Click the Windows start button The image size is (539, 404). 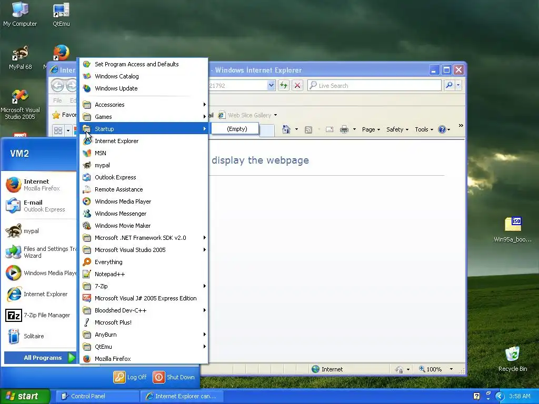pos(25,396)
